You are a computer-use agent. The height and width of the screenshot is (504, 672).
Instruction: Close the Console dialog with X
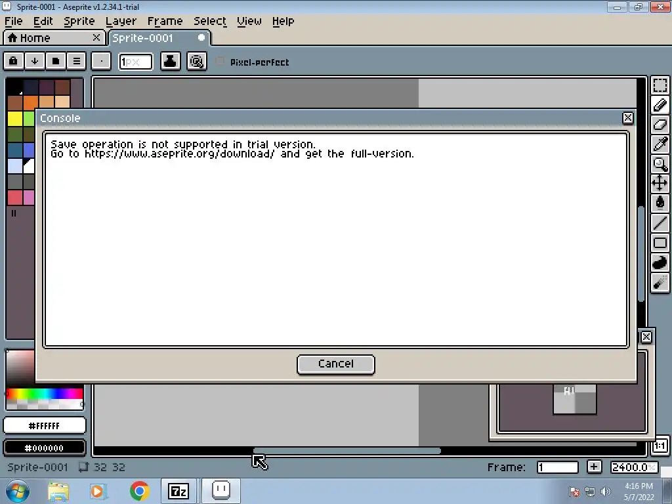(628, 118)
